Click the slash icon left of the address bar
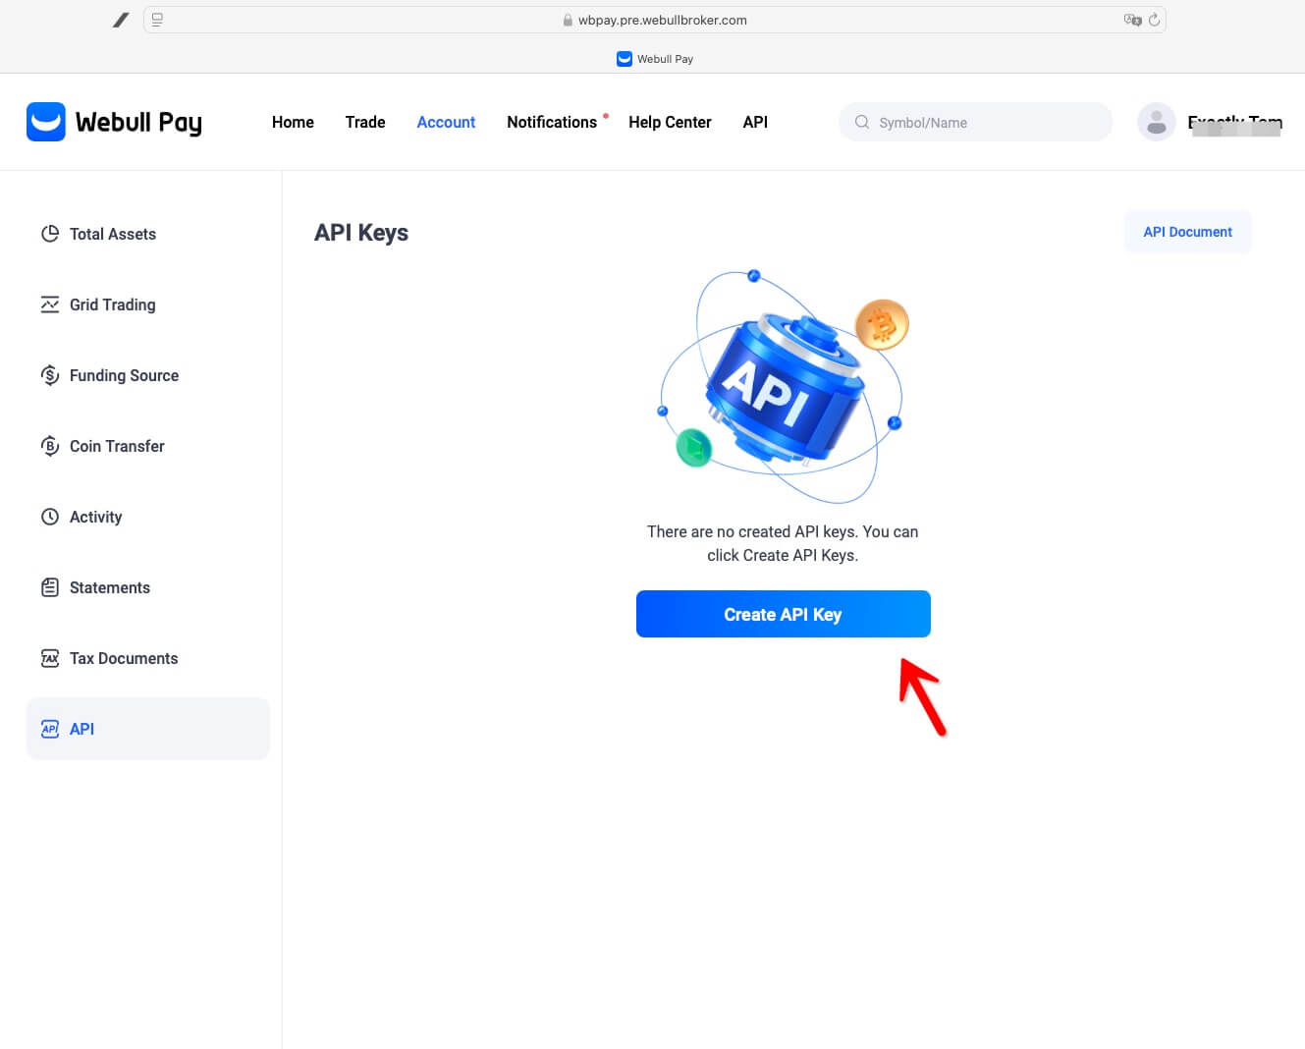Screen dimensions: 1305x1049 click(121, 20)
